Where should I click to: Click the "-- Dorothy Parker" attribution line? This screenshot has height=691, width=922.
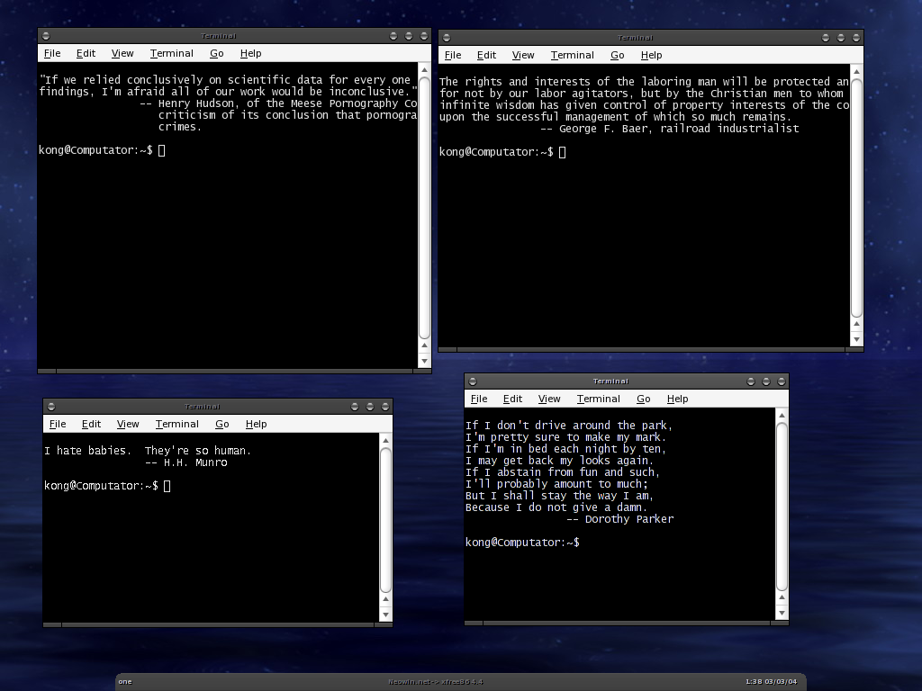click(x=620, y=519)
